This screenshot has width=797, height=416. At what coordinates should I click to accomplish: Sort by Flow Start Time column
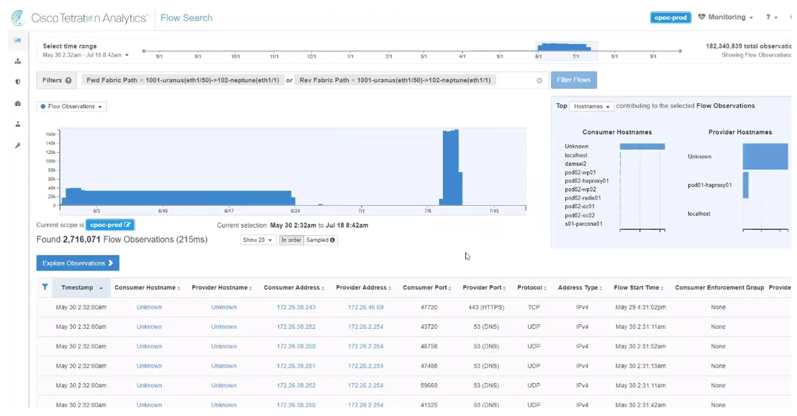[639, 288]
